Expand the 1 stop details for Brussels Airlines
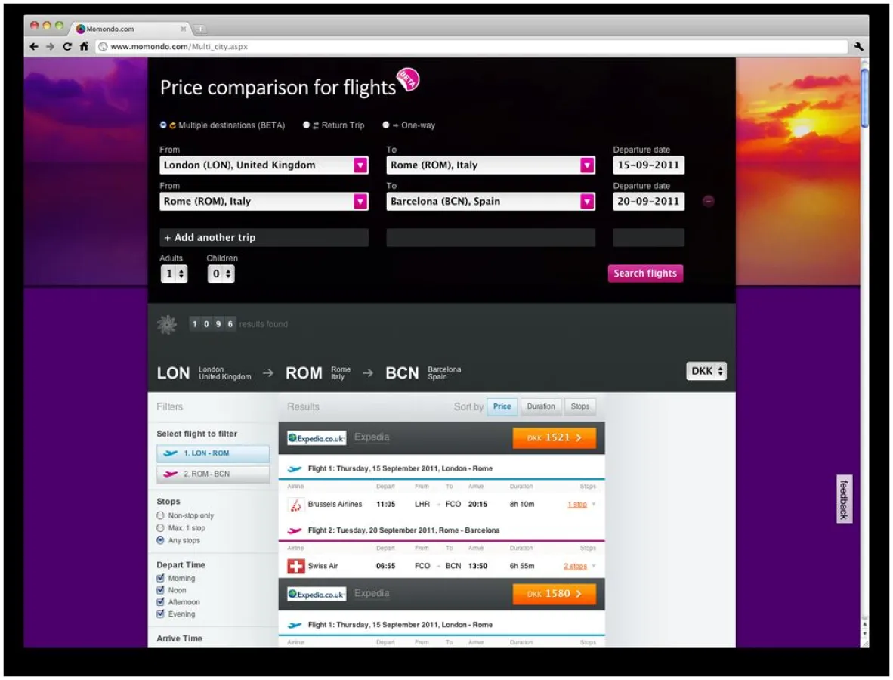The height and width of the screenshot is (680, 893). [x=577, y=504]
